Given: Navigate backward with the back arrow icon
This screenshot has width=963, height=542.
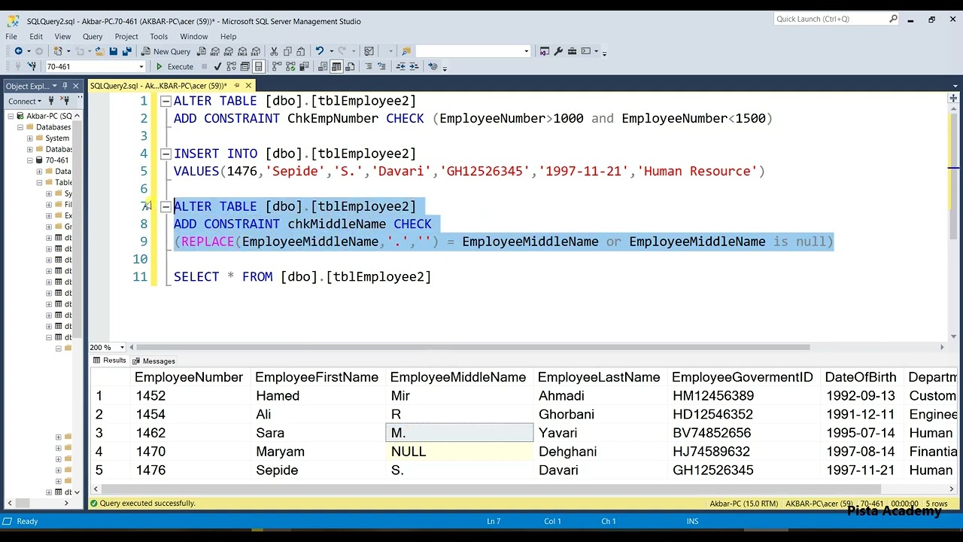Looking at the screenshot, I should (18, 51).
